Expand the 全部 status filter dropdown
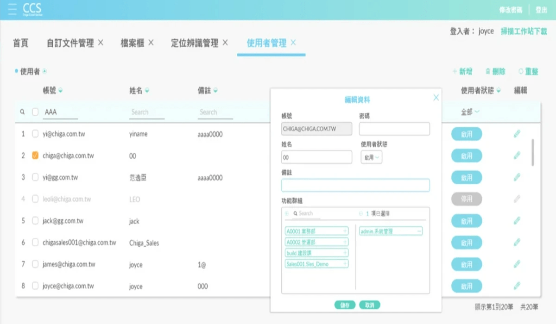This screenshot has width=556, height=324. pos(470,112)
